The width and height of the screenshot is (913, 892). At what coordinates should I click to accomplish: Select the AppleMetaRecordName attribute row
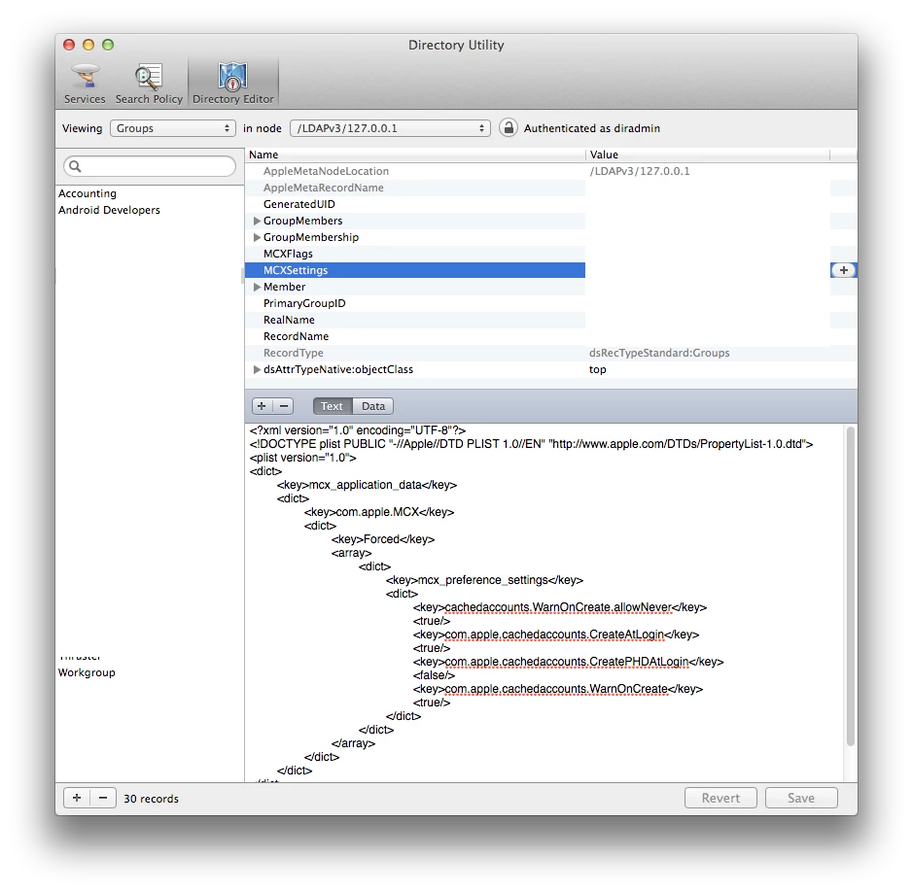[551, 188]
